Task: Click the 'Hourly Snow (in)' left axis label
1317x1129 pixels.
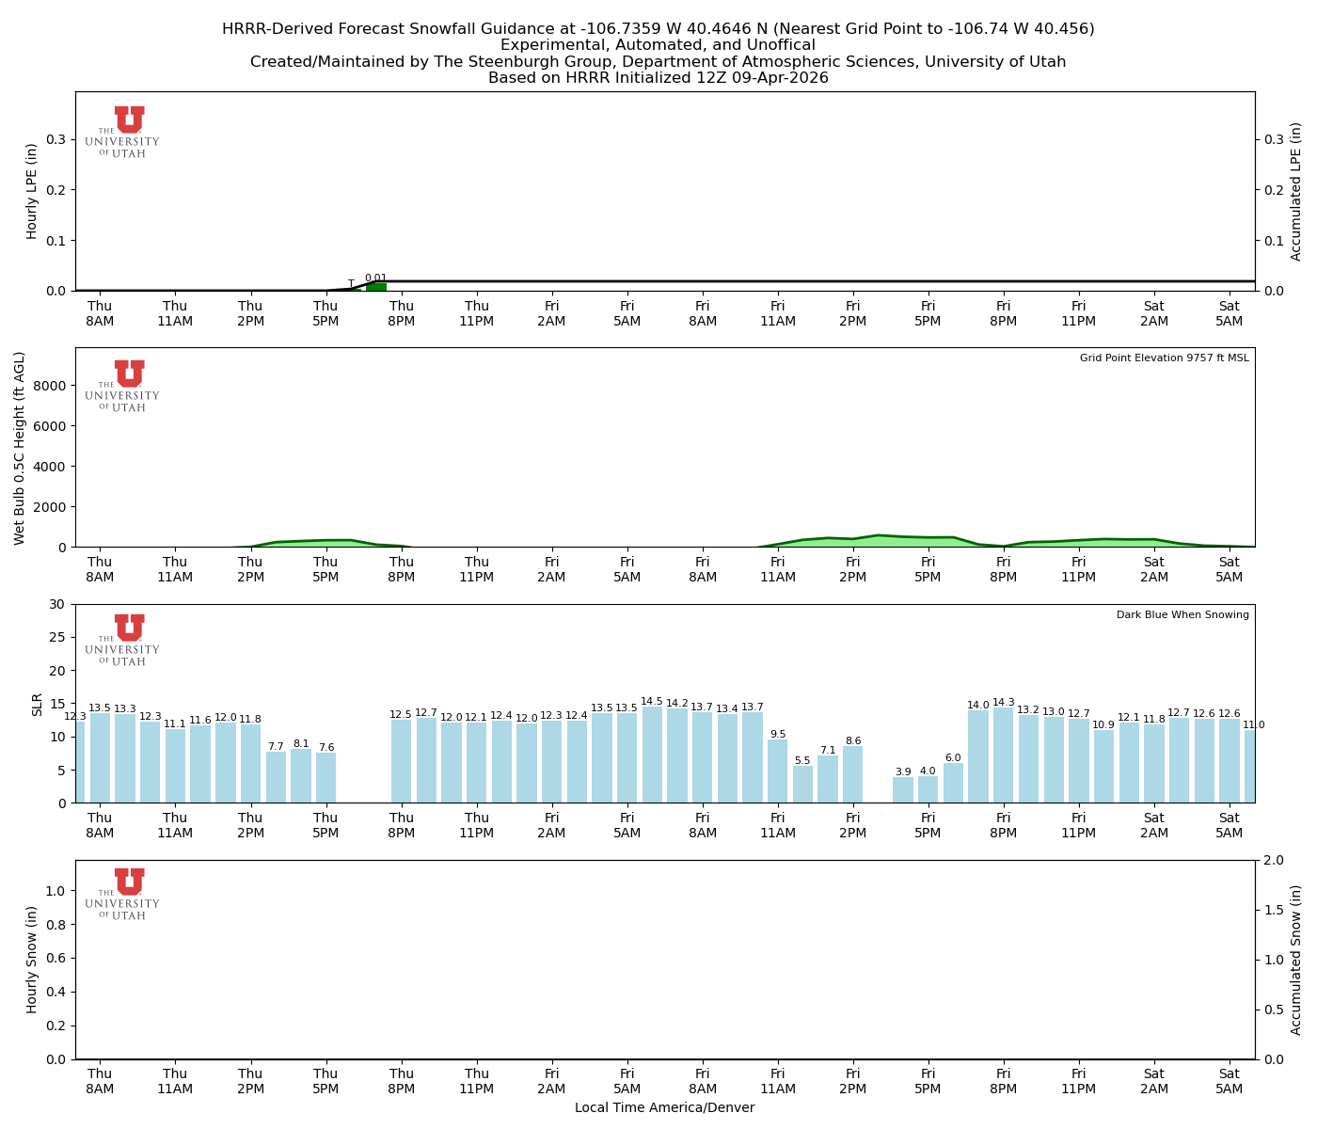Action: pos(32,960)
